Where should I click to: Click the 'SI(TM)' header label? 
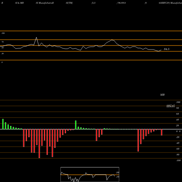point(69,3)
